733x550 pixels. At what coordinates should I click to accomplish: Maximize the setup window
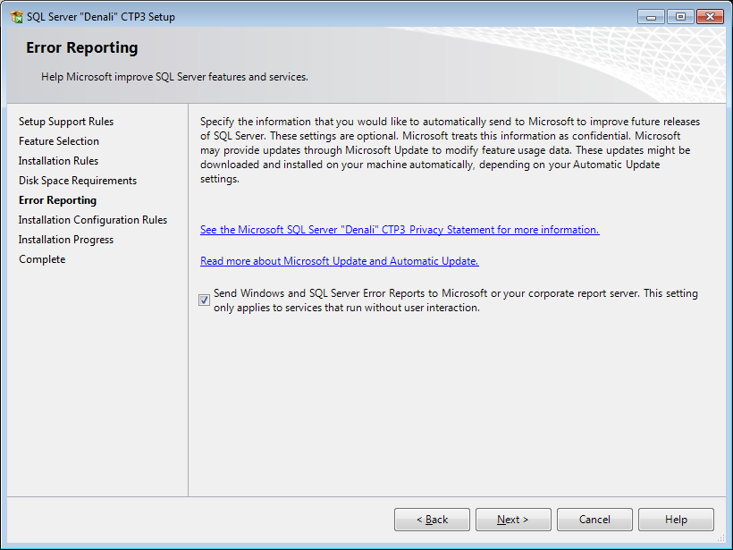coord(680,17)
